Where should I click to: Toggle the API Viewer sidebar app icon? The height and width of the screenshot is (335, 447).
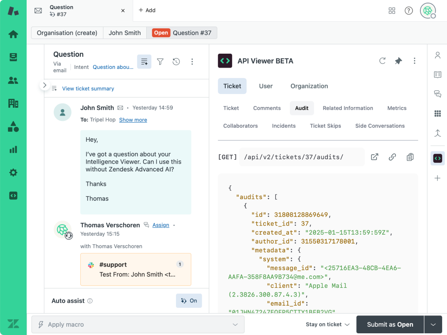pos(437,158)
